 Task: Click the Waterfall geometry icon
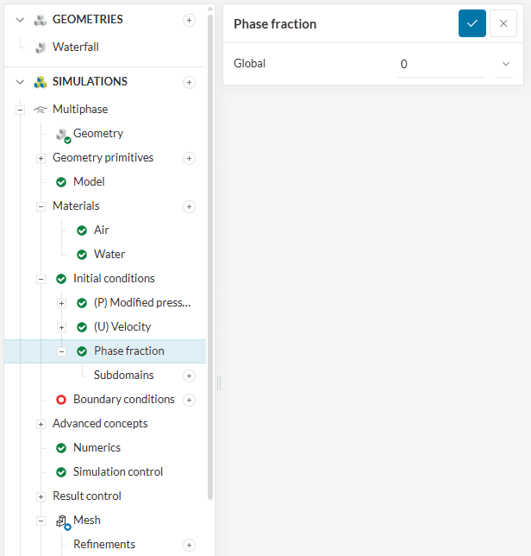click(x=40, y=47)
